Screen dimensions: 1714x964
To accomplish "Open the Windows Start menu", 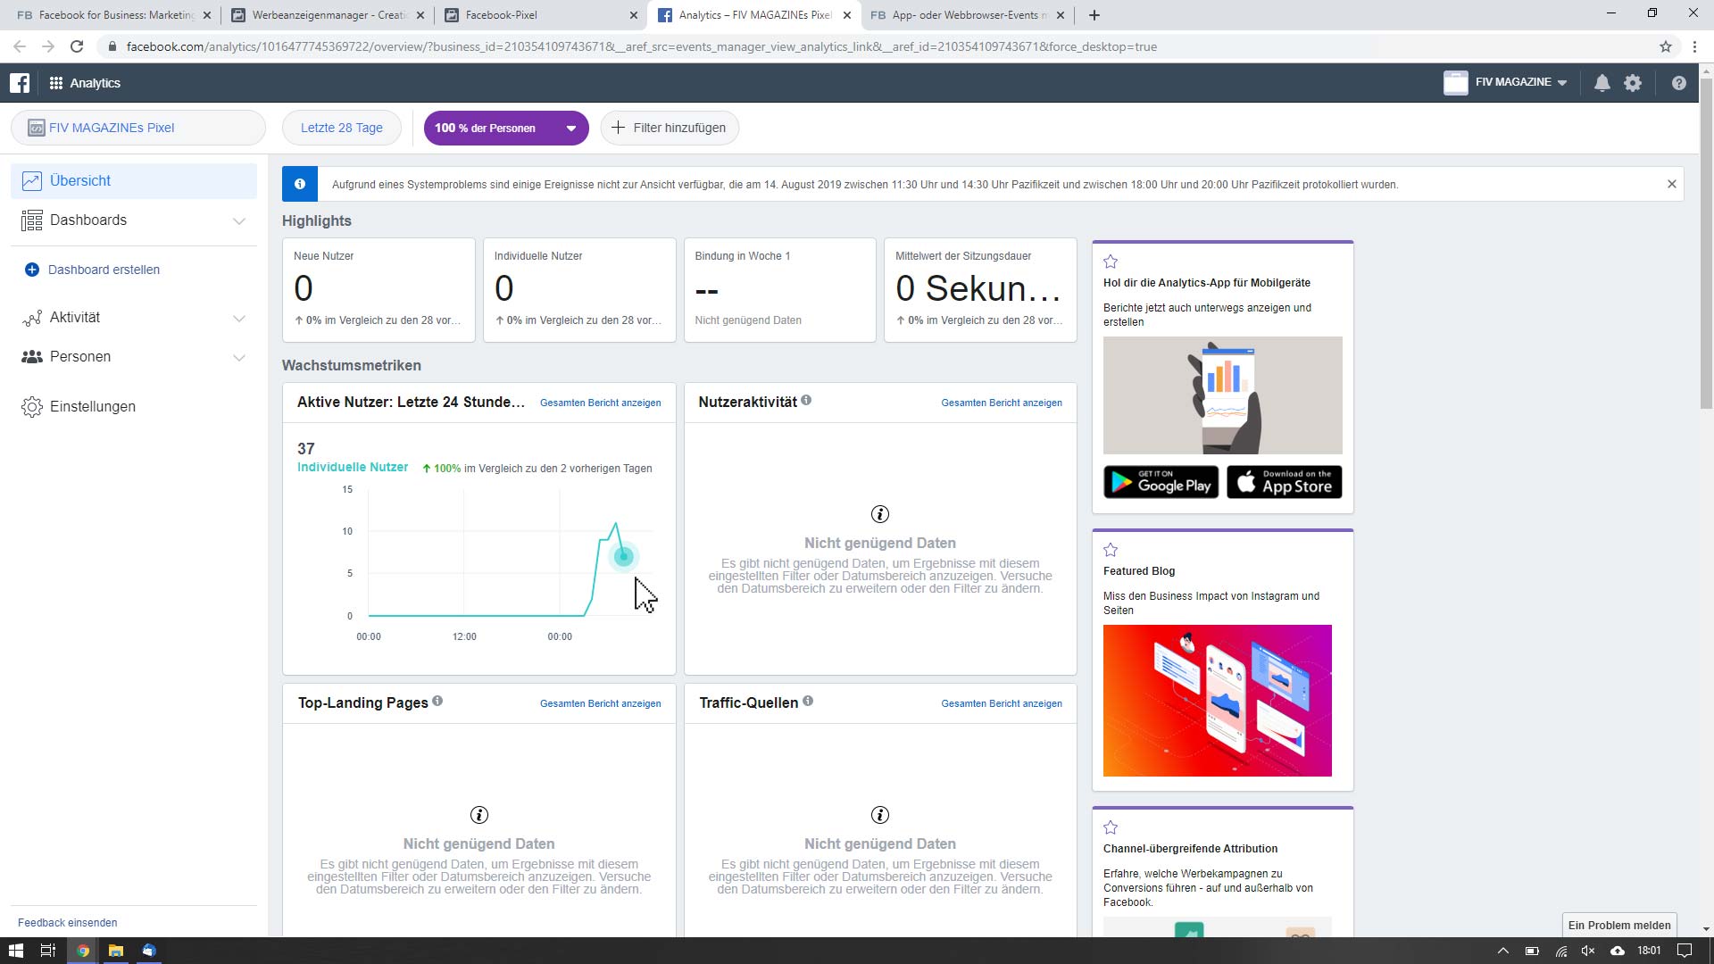I will [15, 951].
